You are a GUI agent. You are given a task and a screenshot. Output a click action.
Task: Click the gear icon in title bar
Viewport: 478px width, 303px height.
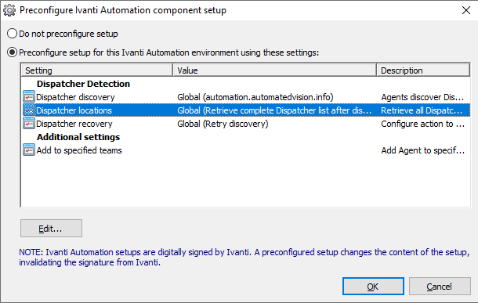(x=9, y=10)
